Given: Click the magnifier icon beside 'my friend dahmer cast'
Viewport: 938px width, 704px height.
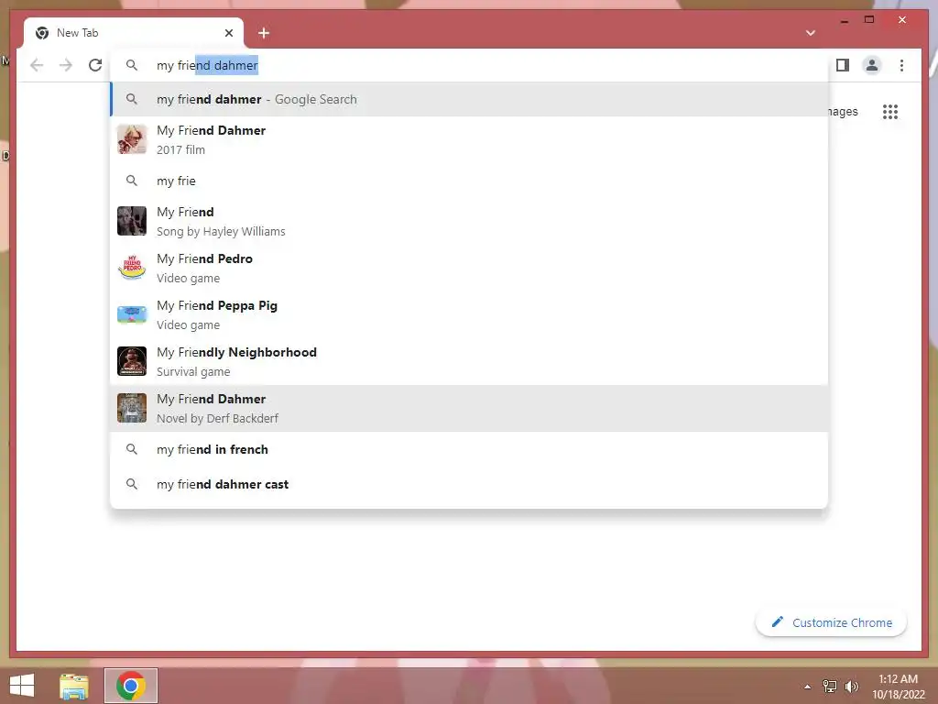Looking at the screenshot, I should (x=132, y=484).
